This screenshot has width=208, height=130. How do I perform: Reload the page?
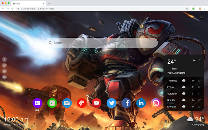[12, 9]
